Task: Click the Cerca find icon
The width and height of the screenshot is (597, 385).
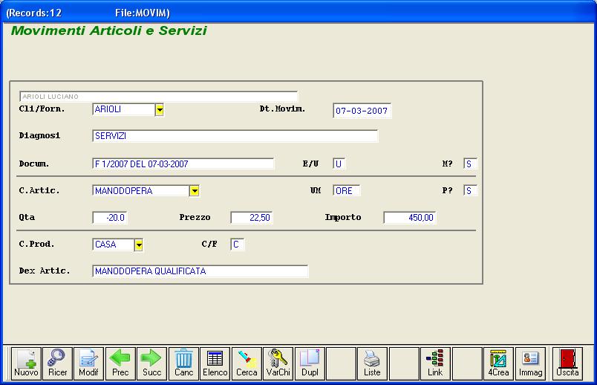Action: click(247, 363)
